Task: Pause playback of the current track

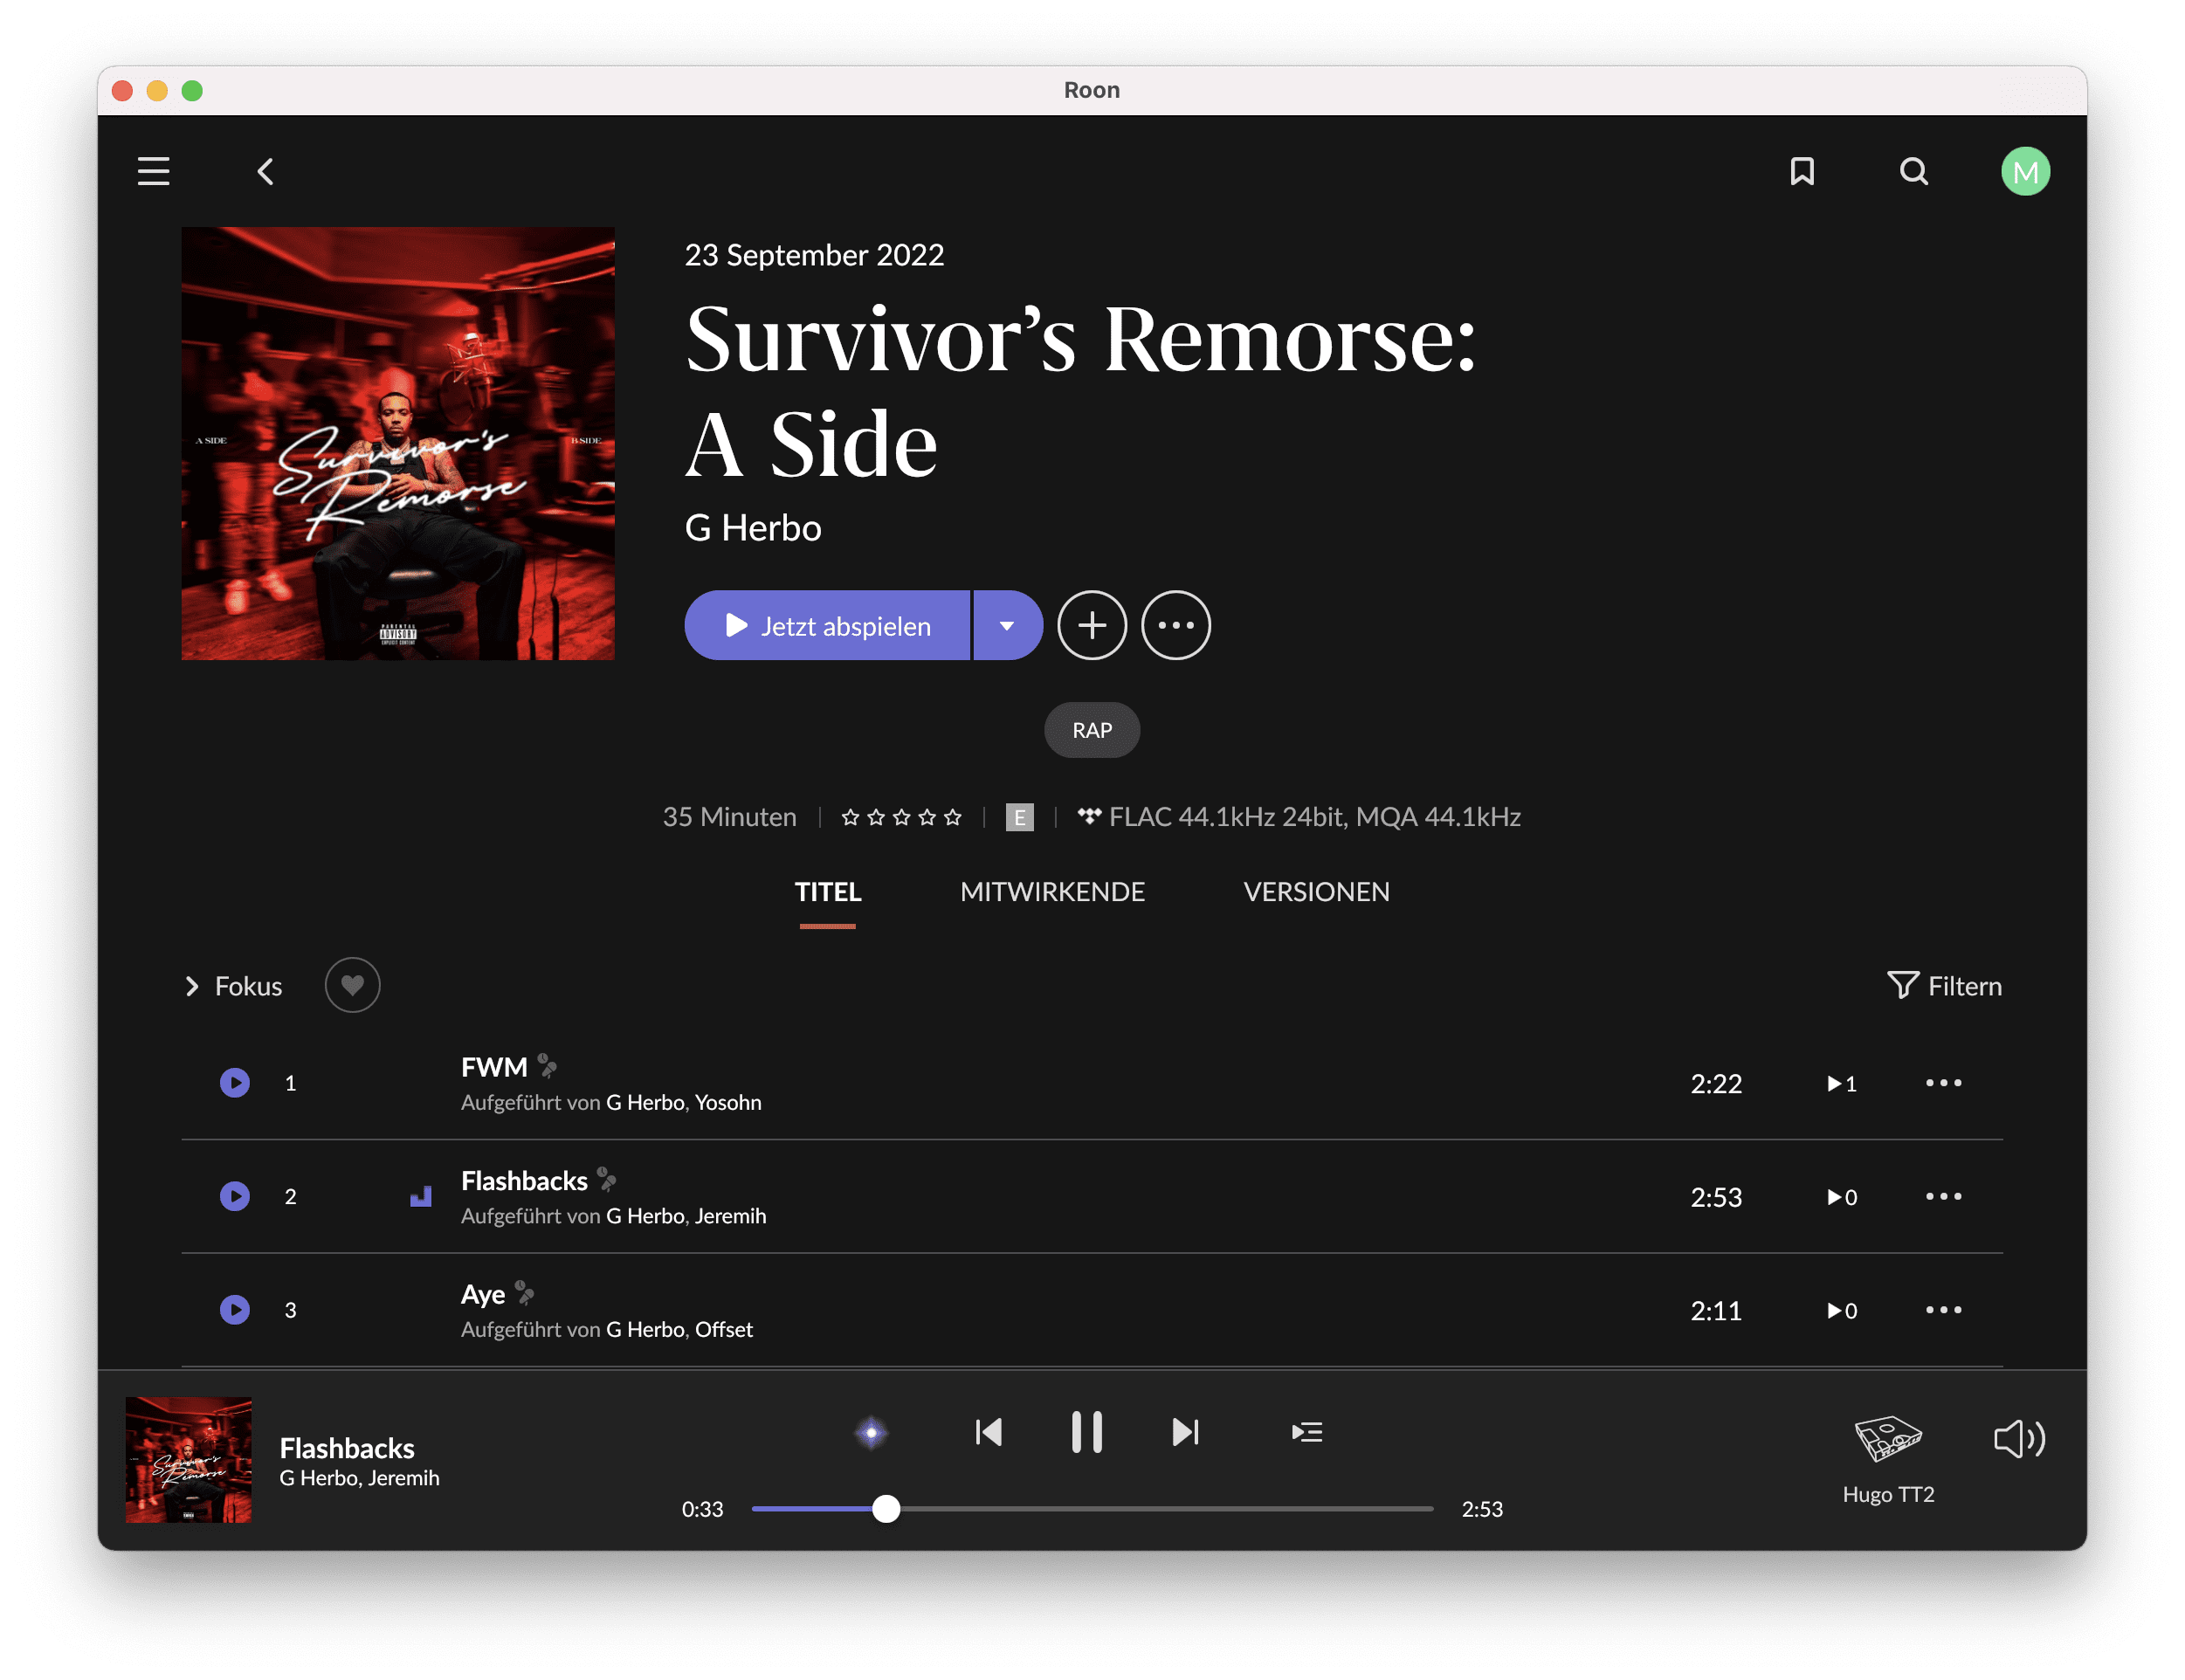Action: pos(1086,1432)
